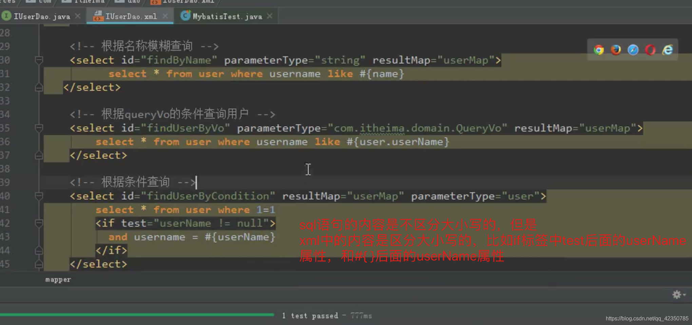Screen dimensions: 692x325
Task: Click the #{user.userName} parameter
Action: coord(398,142)
